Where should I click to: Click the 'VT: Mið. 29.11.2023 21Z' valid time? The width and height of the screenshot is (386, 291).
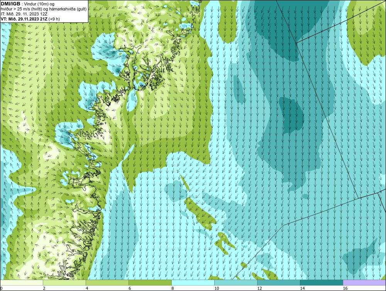(24, 19)
